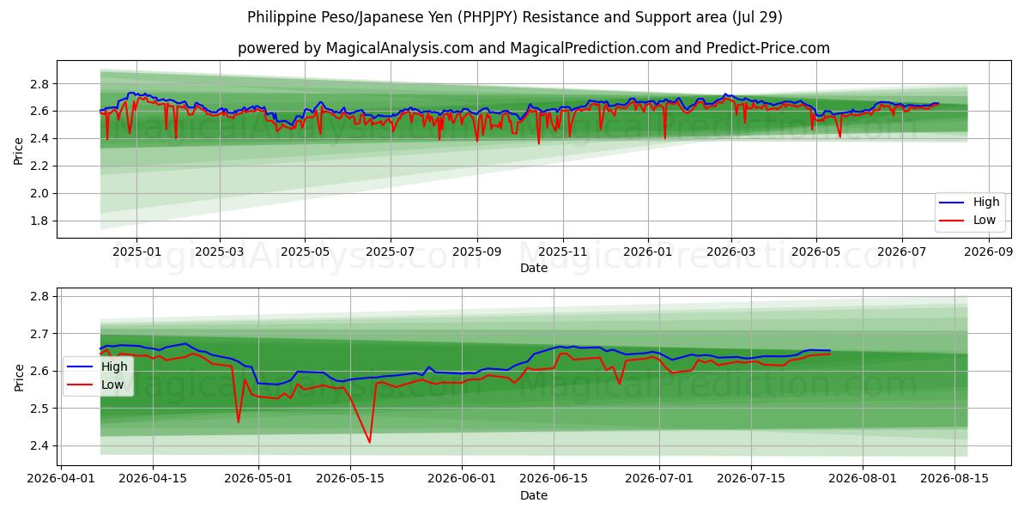Click the '2025-03' tick label on the top chart
The height and width of the screenshot is (515, 1030).
(220, 252)
